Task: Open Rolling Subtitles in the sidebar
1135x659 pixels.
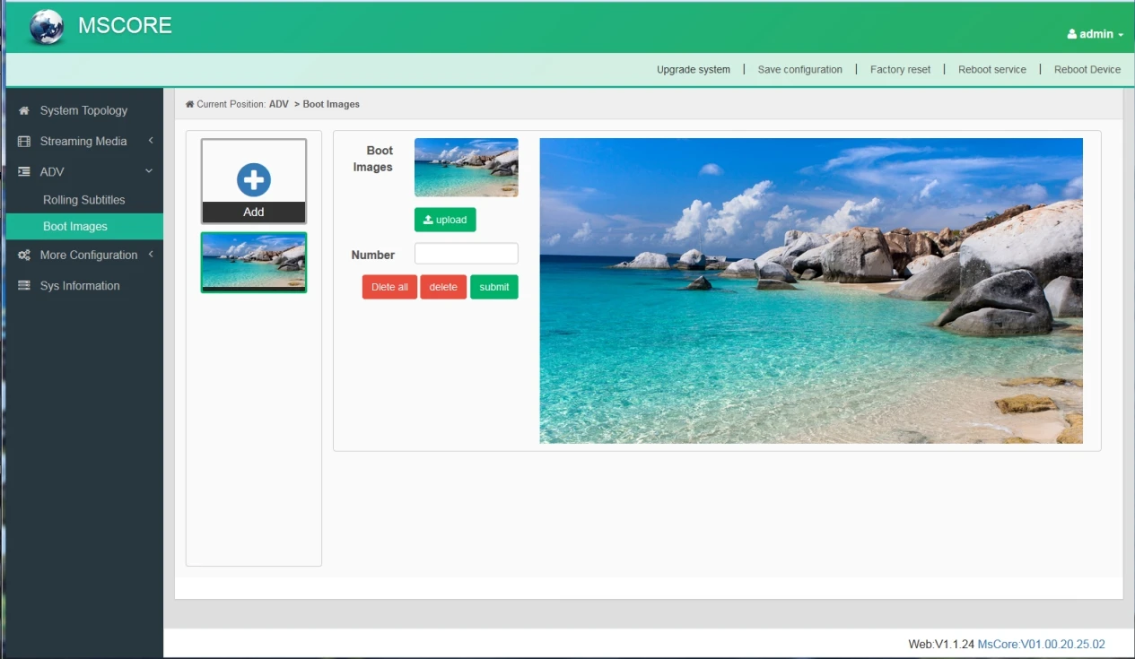Action: click(x=83, y=200)
